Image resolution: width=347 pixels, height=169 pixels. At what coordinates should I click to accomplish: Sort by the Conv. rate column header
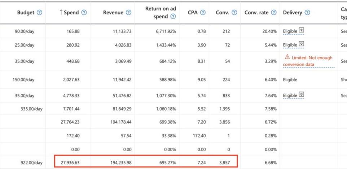coord(257,13)
